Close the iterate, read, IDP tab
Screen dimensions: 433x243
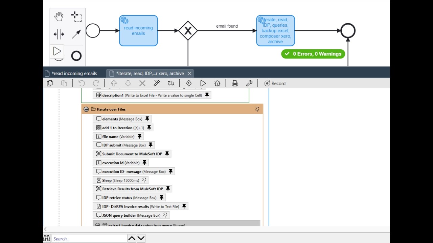pos(189,73)
